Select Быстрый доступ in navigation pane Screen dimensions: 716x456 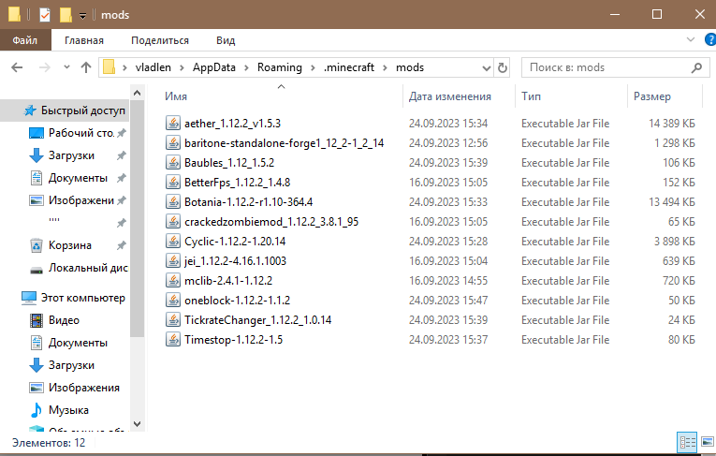pos(82,110)
